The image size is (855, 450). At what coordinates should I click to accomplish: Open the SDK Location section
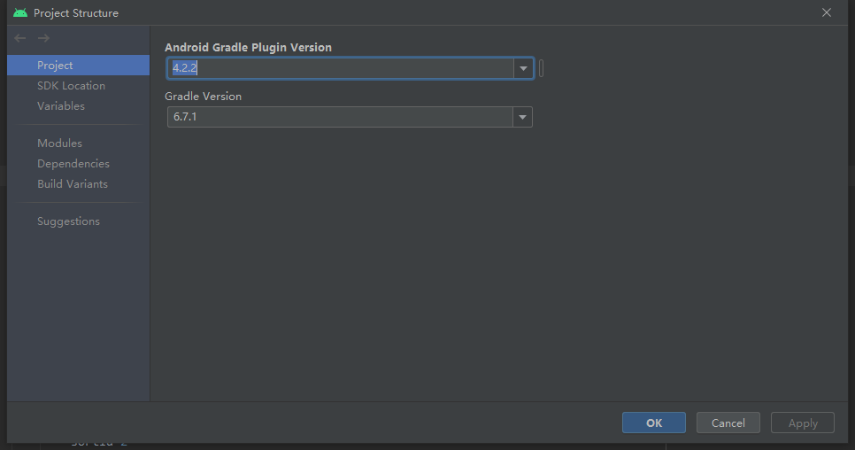(71, 86)
